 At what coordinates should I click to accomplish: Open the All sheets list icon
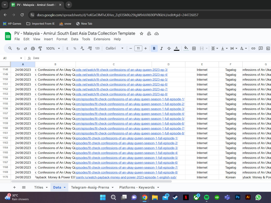(24, 188)
